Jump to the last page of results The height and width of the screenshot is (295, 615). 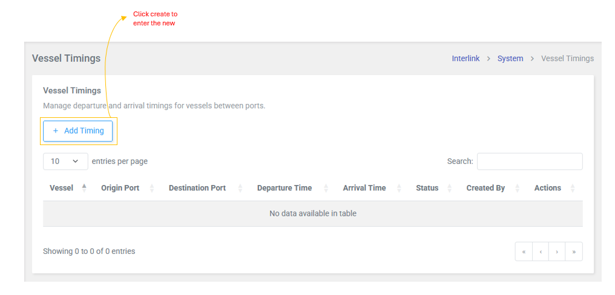tap(574, 251)
